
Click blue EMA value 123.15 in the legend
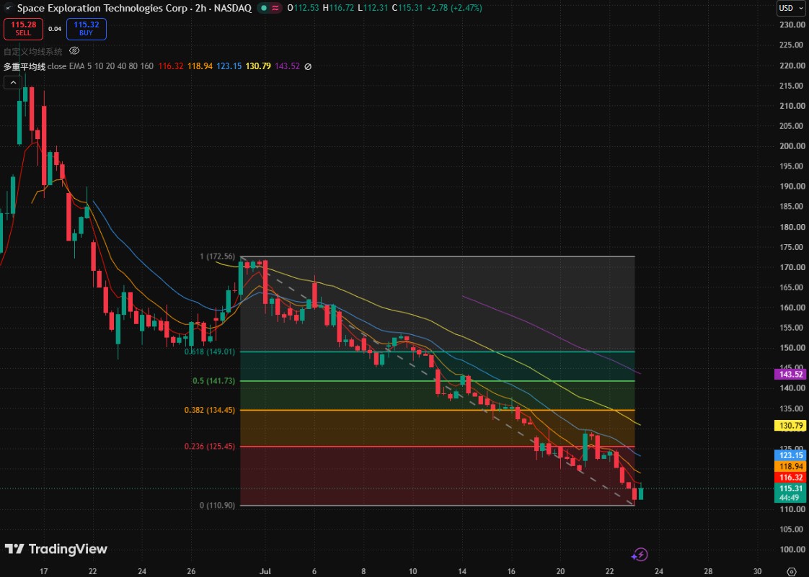pyautogui.click(x=229, y=66)
